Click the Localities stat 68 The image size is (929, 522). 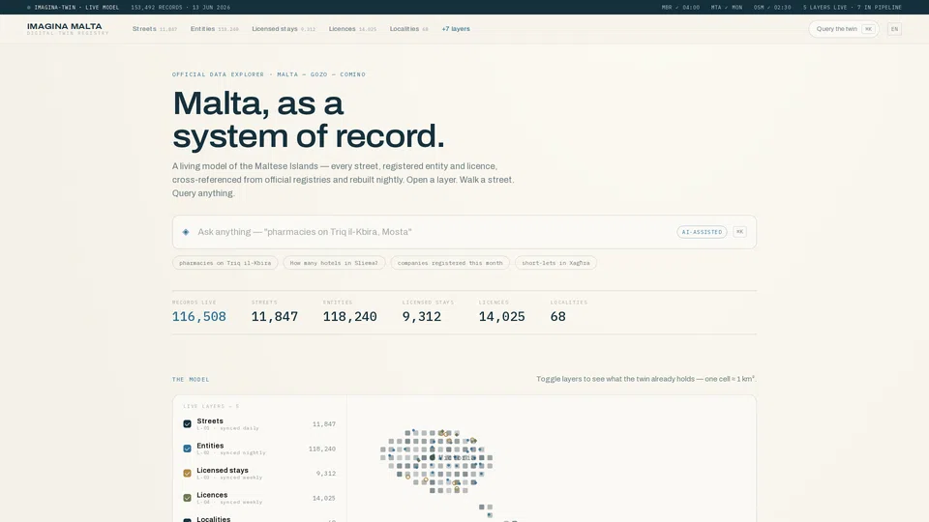558,317
